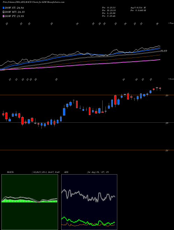This screenshot has height=230, width=174.
Task: Select the 'DOW PT: 21.88' legend text
Action: click(14, 16)
